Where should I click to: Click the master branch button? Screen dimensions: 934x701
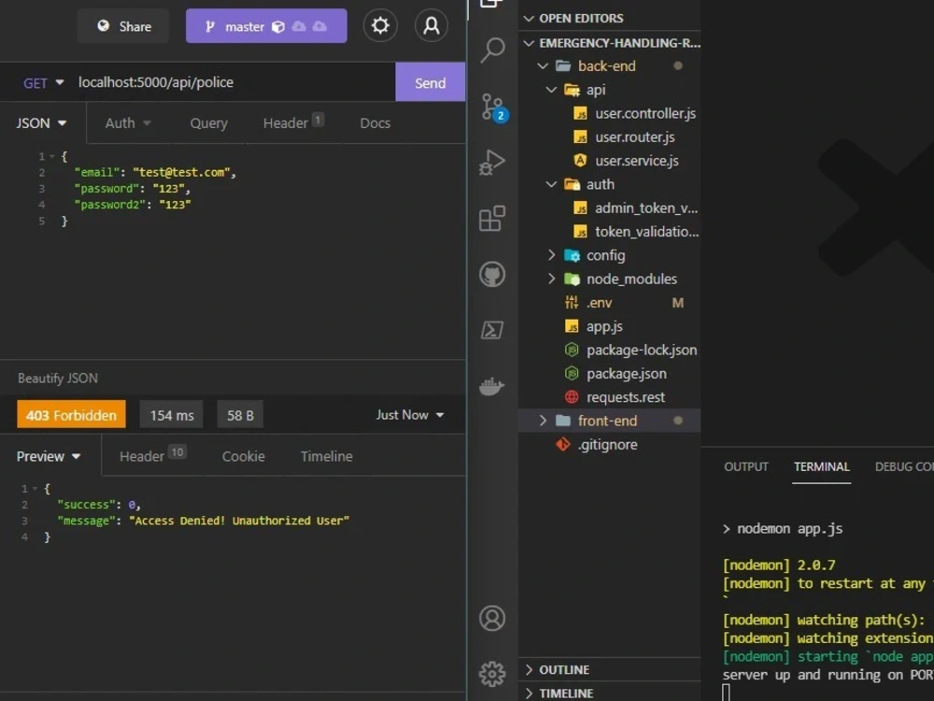point(266,26)
